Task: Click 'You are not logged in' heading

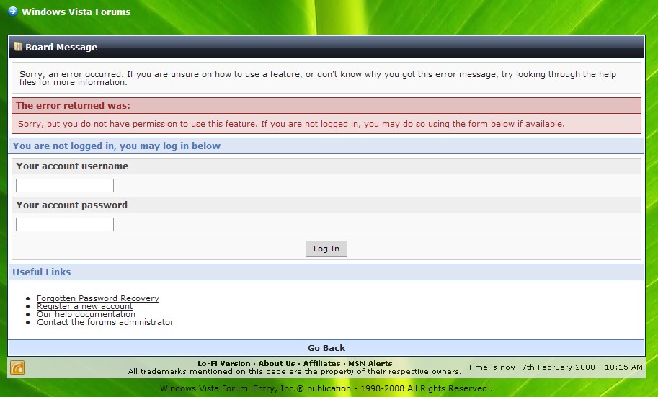Action: point(116,146)
